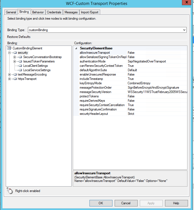The image size is (194, 210).
Task: Click the CustomBindingElement root node icon
Action: (9, 48)
